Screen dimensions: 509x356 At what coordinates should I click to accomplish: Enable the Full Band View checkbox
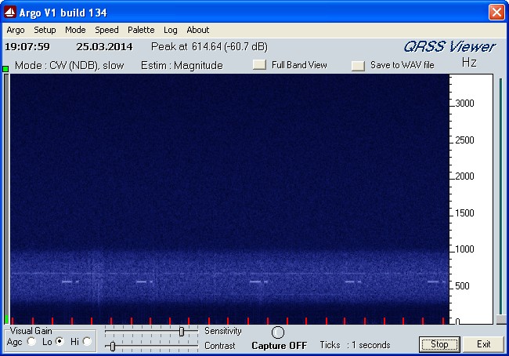click(x=259, y=65)
